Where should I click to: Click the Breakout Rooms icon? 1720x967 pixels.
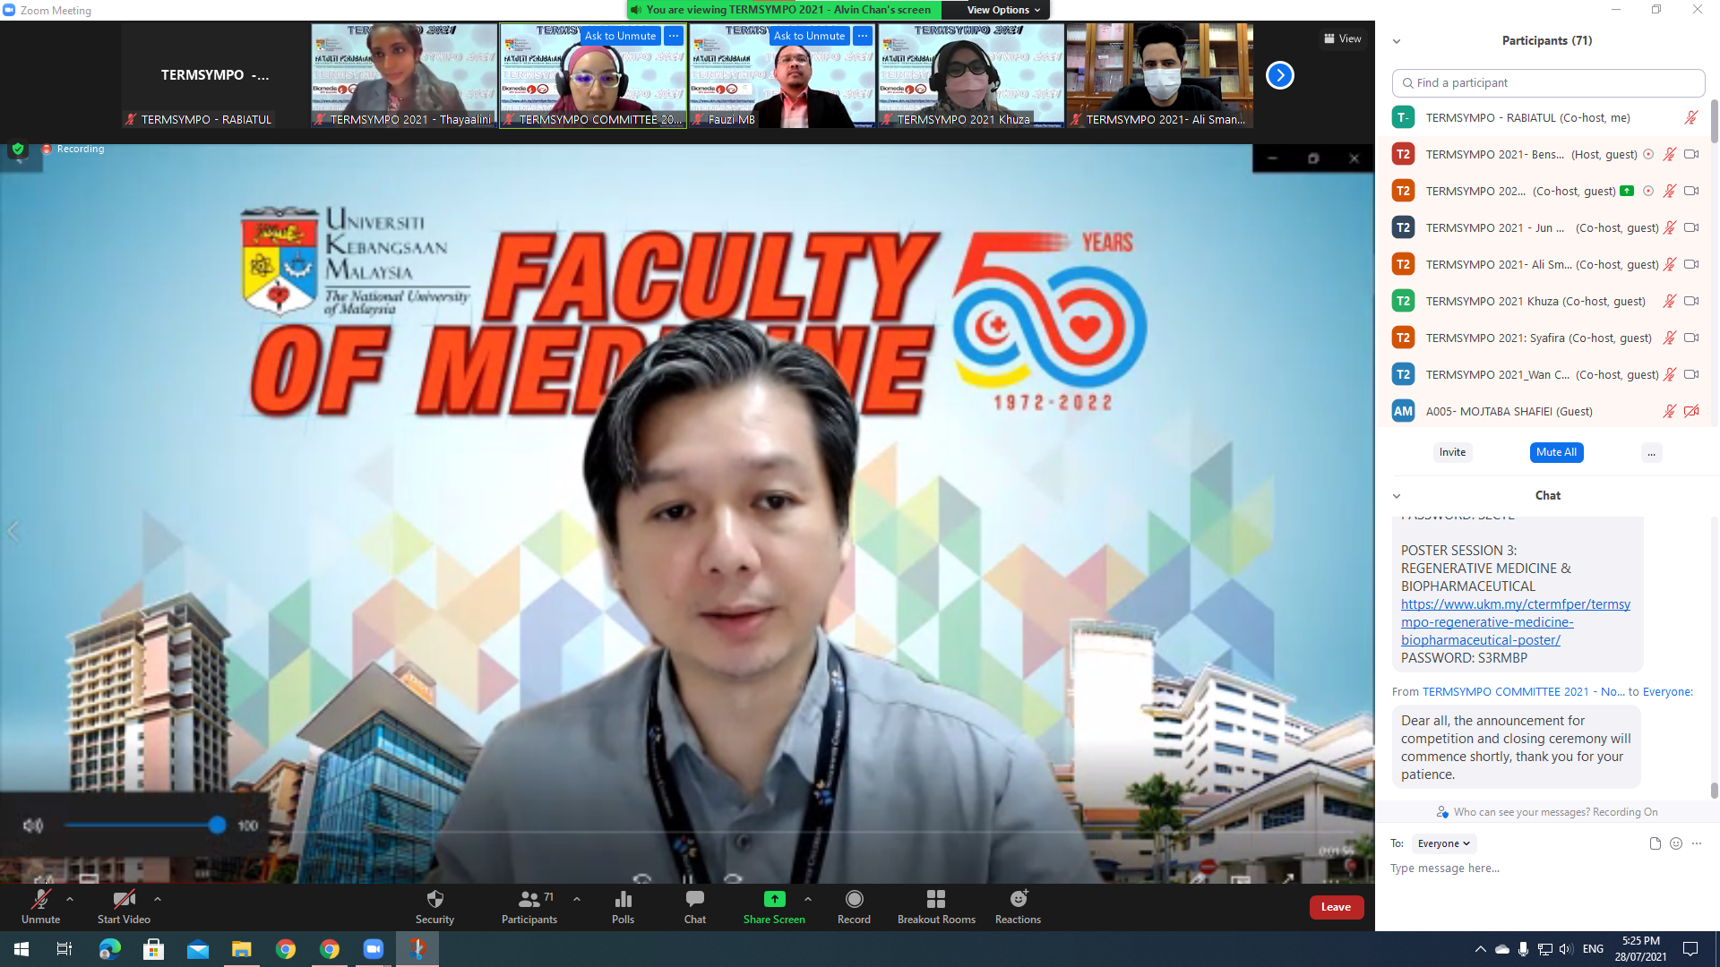(x=935, y=900)
